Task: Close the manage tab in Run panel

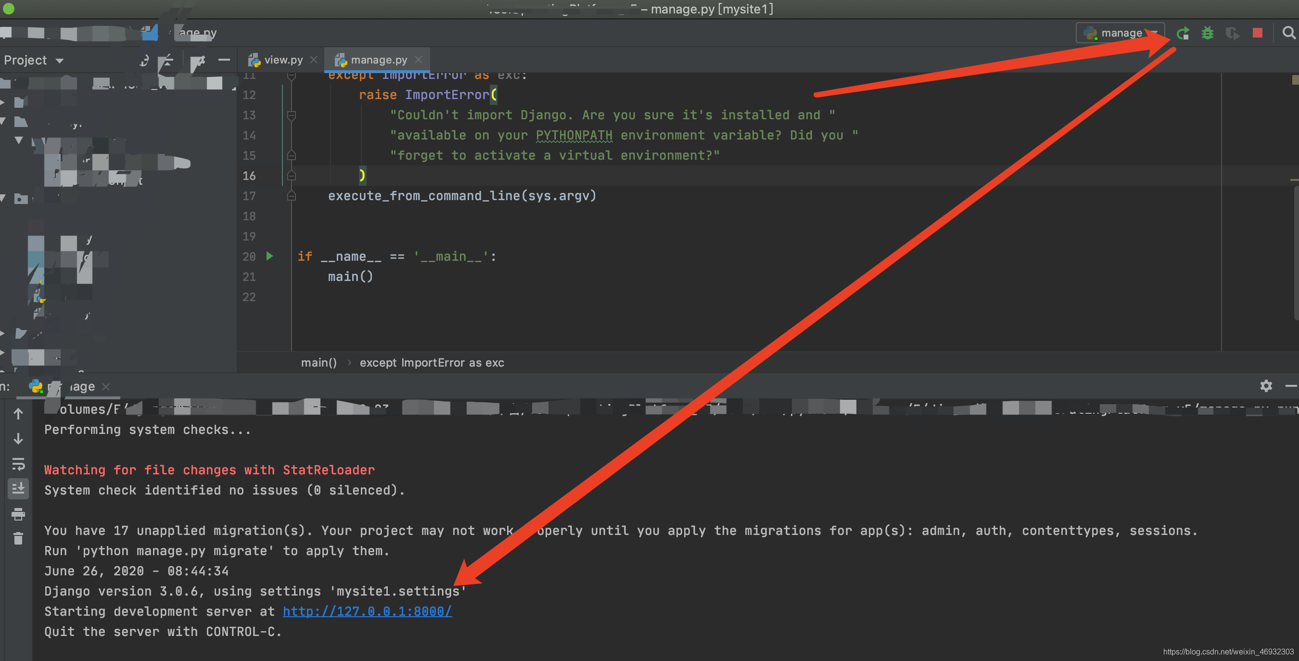Action: click(x=106, y=387)
